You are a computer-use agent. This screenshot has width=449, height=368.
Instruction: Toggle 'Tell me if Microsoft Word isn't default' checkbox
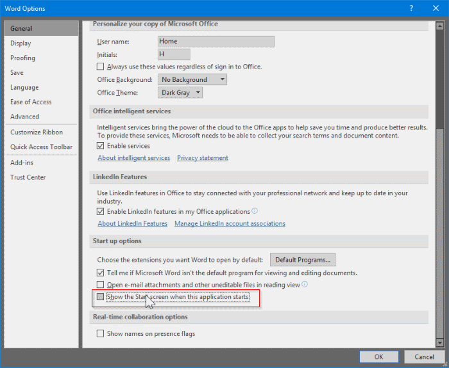pos(100,273)
